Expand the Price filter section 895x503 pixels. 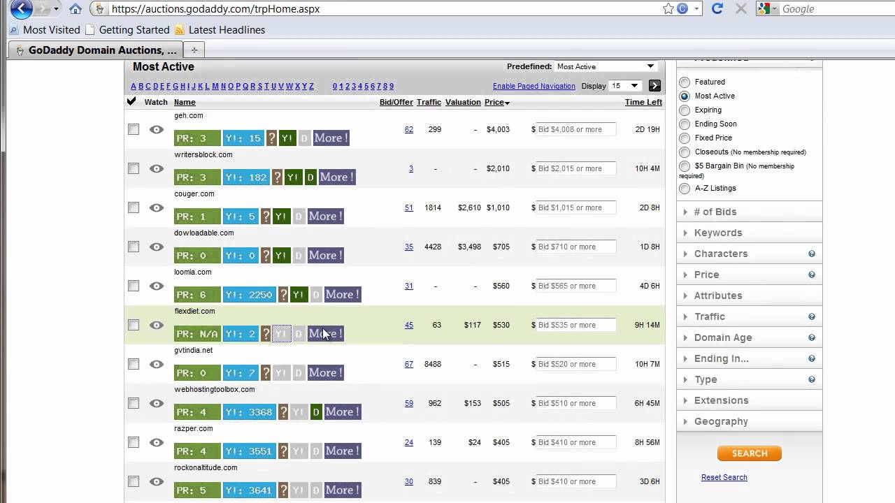click(x=750, y=275)
